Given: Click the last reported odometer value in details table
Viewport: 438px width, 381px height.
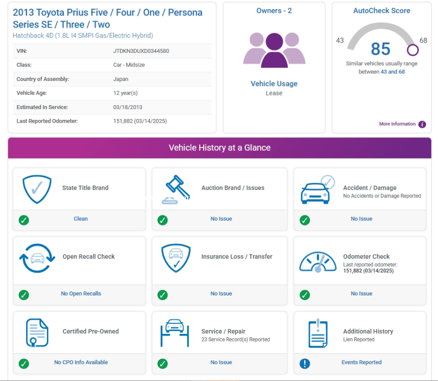Looking at the screenshot, I should [x=140, y=121].
